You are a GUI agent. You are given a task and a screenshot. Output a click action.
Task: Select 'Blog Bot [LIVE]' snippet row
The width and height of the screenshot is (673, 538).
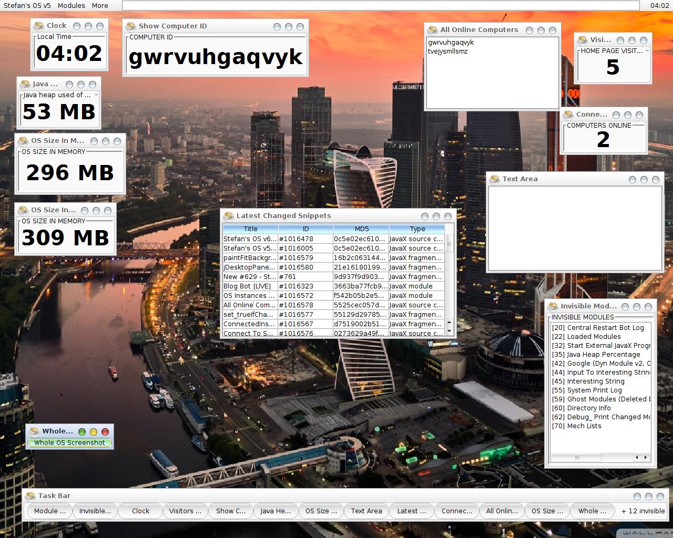247,286
